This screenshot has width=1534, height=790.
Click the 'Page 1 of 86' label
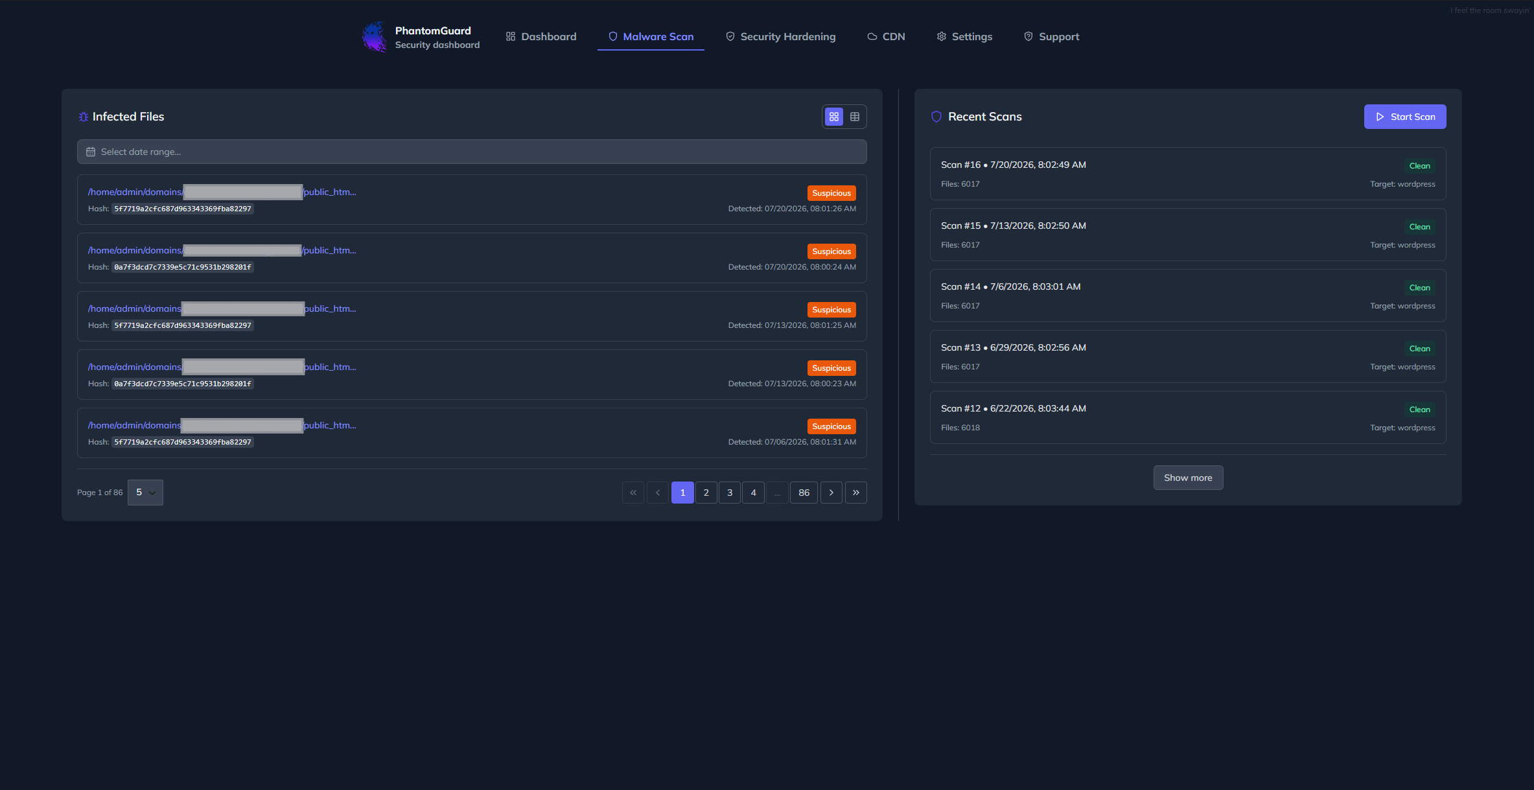(x=100, y=493)
